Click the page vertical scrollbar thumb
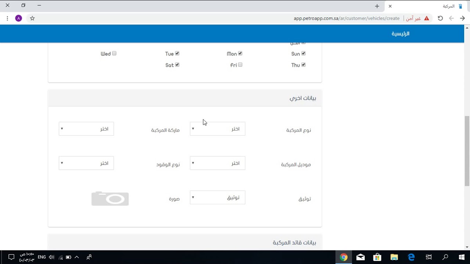The height and width of the screenshot is (264, 470). [x=467, y=151]
